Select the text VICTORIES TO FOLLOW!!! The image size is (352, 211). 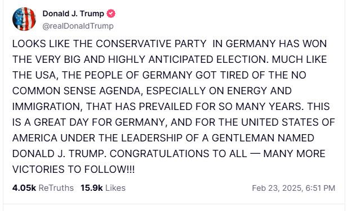pos(73,169)
